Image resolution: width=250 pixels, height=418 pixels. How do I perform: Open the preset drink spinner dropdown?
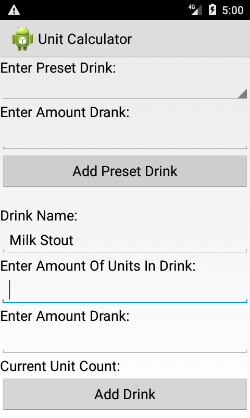click(125, 89)
